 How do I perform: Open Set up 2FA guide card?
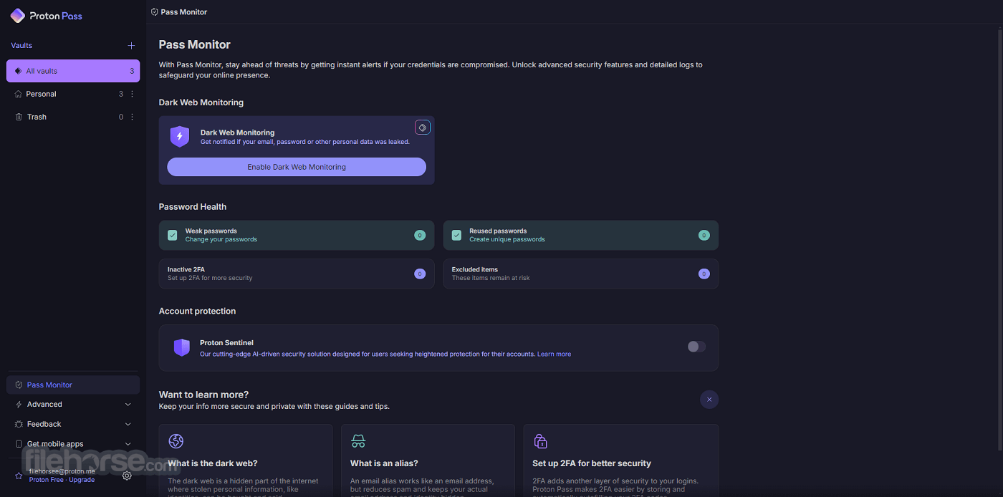621,460
